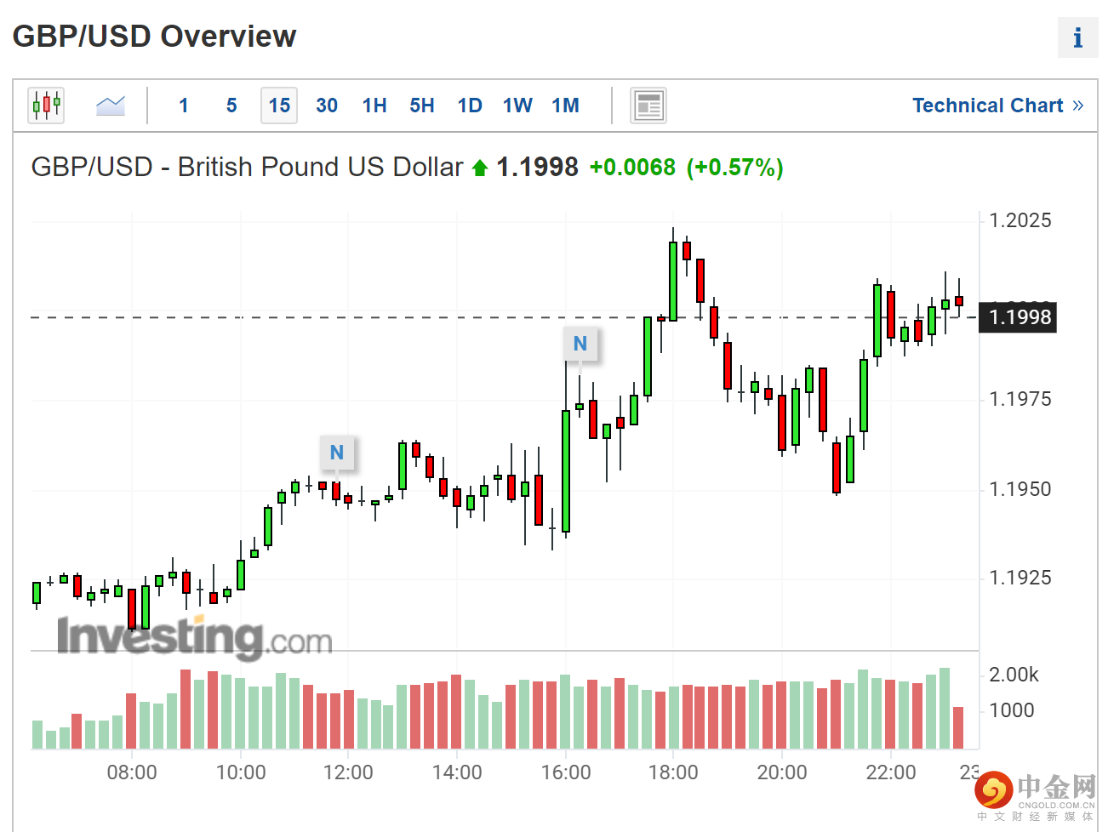
Task: Click the Investing.com watermark logo
Action: [x=194, y=637]
